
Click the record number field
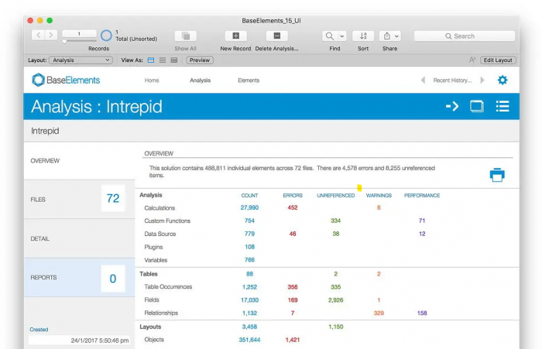[79, 34]
